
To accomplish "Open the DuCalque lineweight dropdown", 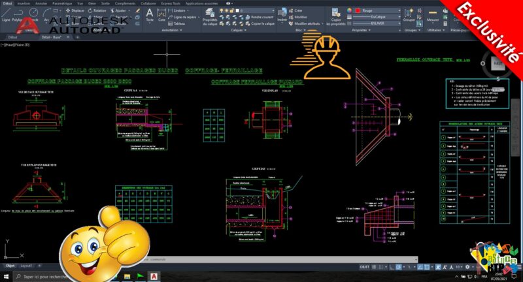I will [377, 17].
